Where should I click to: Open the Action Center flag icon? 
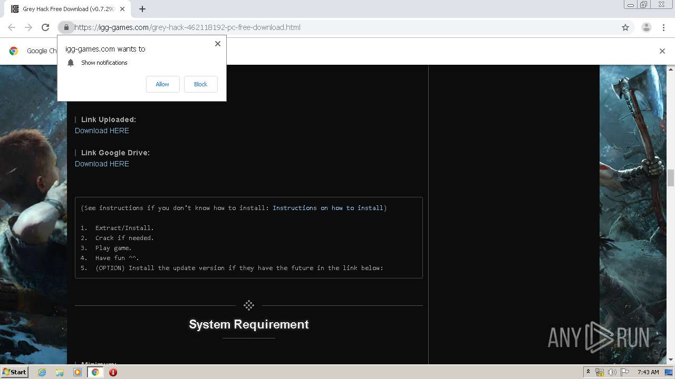[625, 372]
